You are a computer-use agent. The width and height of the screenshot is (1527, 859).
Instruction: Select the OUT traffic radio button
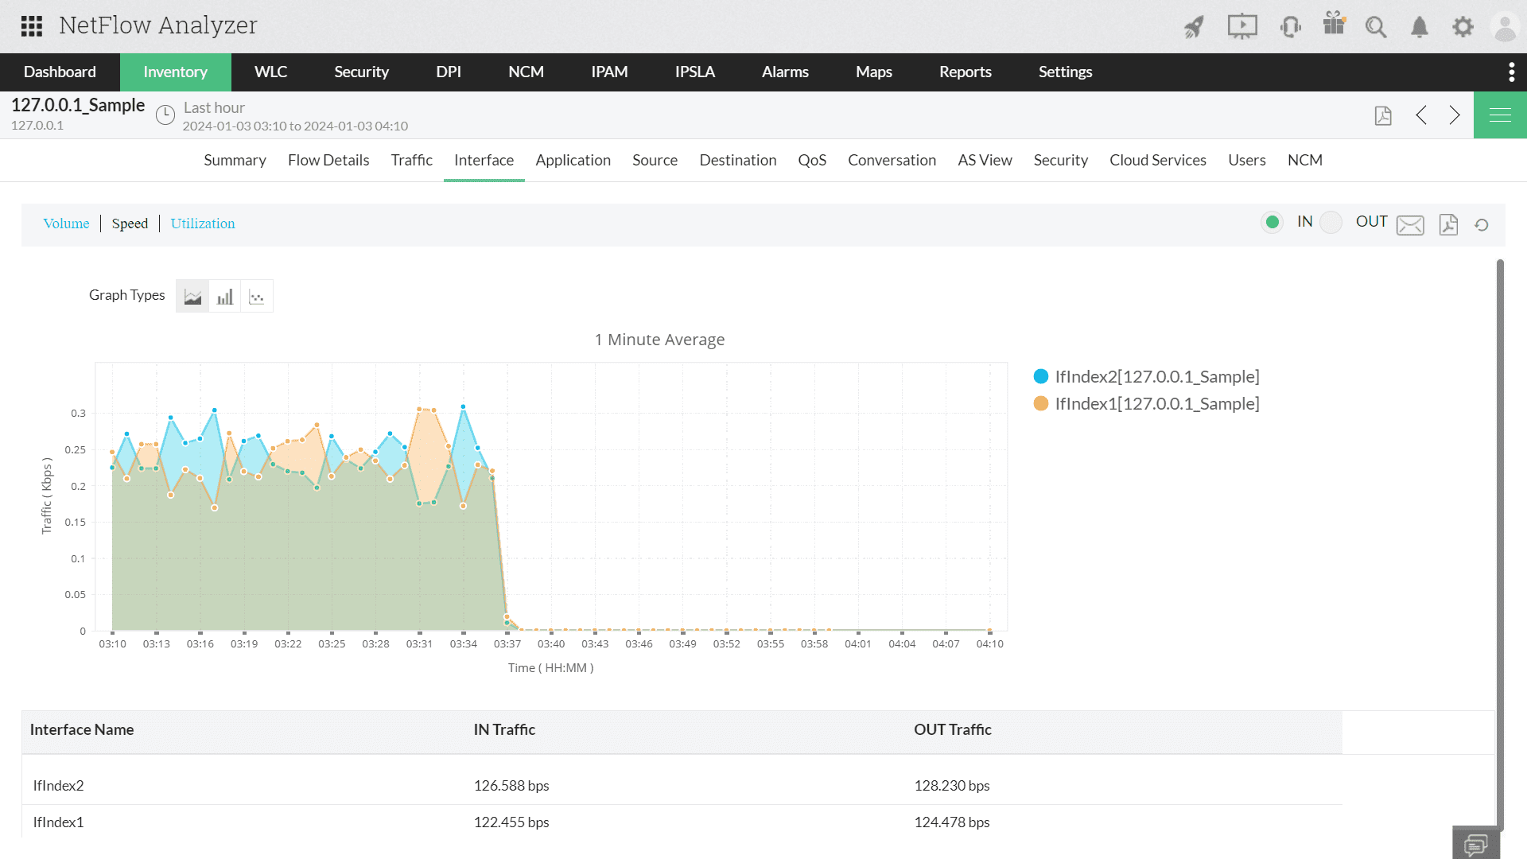[1331, 222]
